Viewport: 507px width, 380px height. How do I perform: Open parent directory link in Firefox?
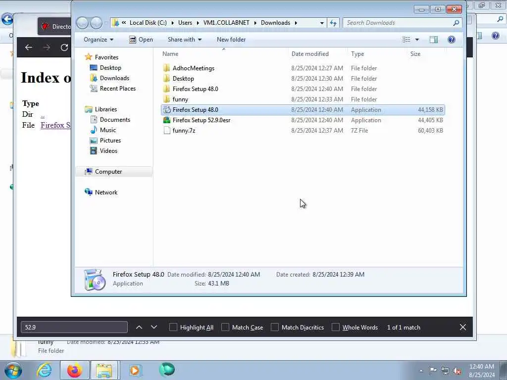[x=43, y=115]
